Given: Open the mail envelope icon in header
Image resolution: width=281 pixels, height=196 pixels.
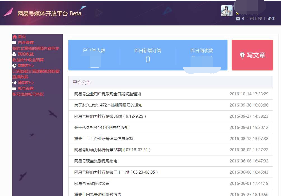Looking at the screenshot, I should click(238, 19).
